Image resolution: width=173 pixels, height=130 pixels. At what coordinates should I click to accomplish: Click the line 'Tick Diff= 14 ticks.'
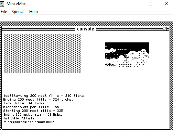point(25,103)
